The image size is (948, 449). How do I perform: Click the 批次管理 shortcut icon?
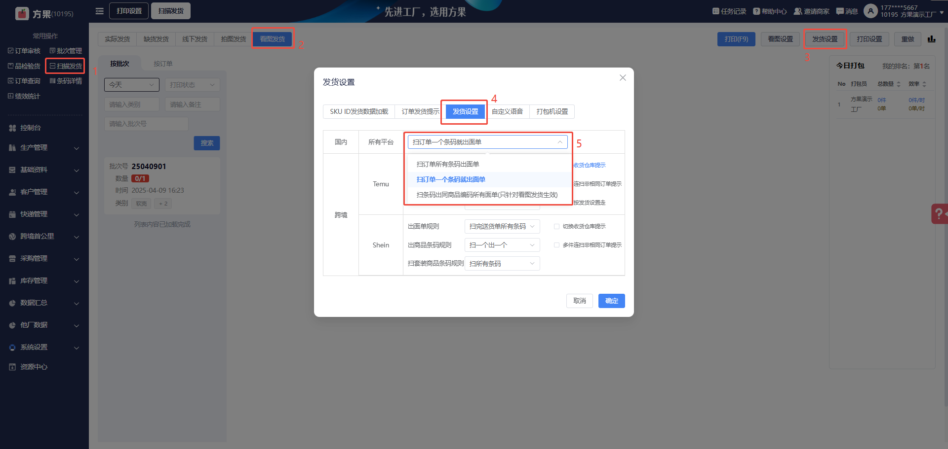[53, 51]
